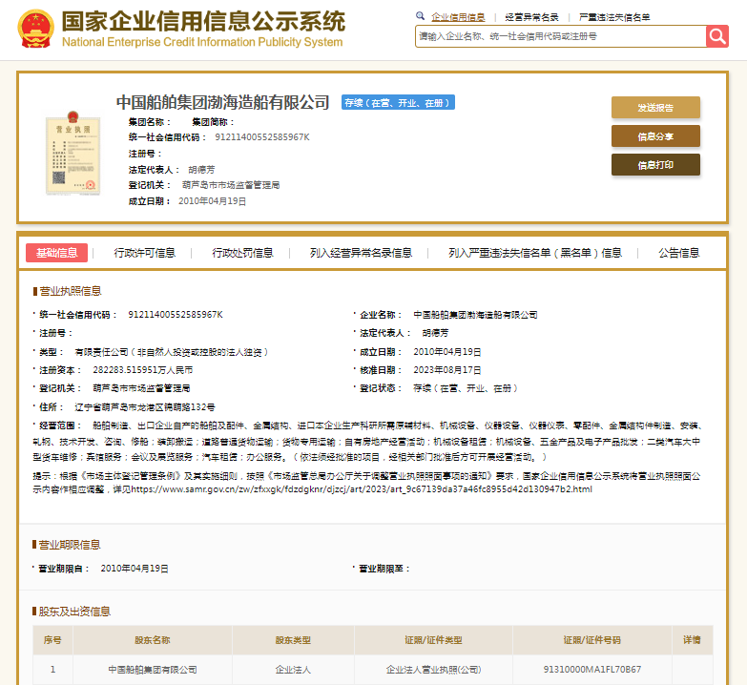
Task: Open the samr.gov.cn notice URL link
Action: click(361, 489)
